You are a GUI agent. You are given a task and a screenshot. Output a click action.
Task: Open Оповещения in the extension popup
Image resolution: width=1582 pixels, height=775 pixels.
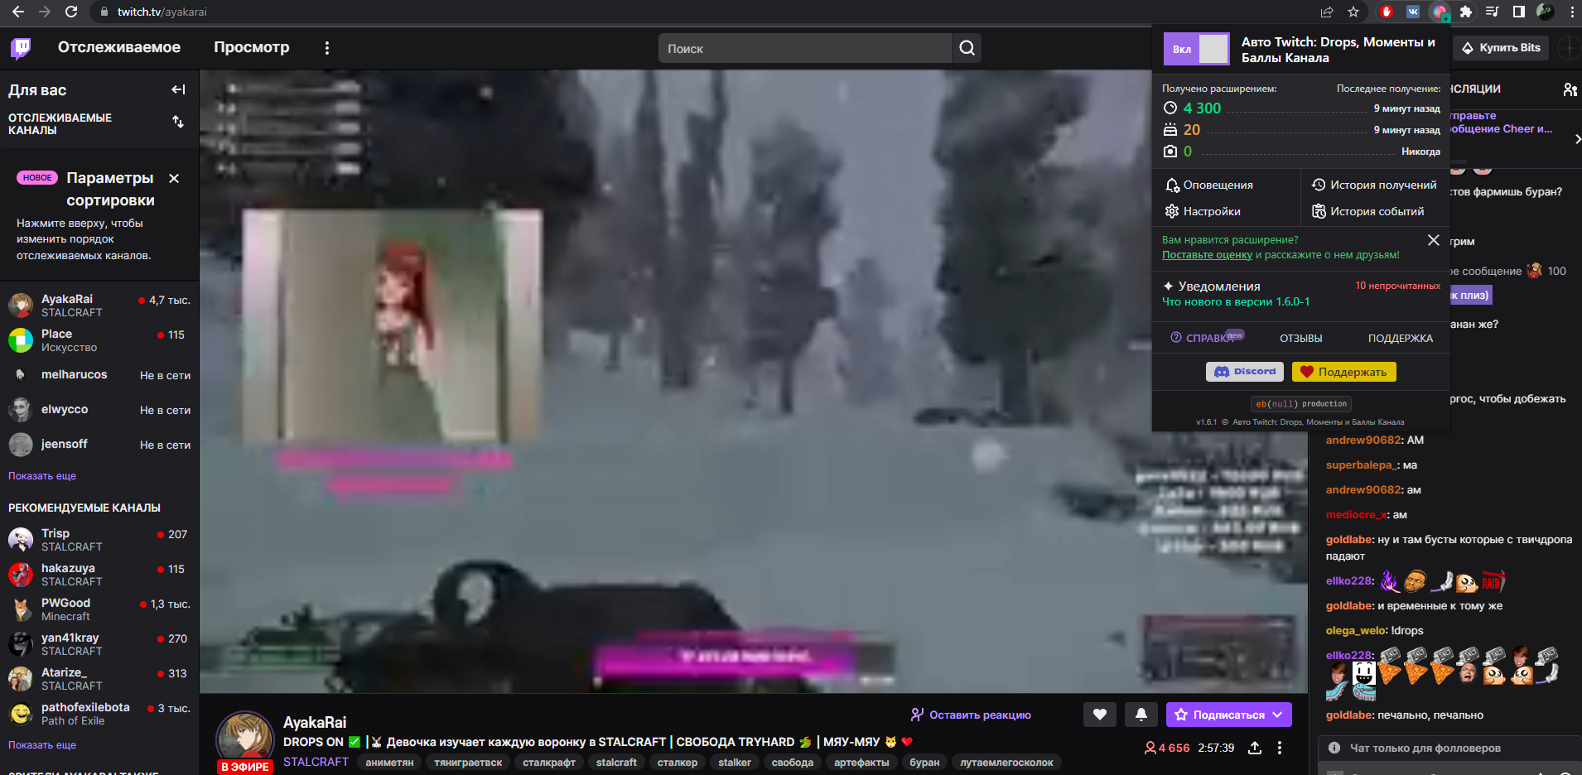click(1209, 185)
